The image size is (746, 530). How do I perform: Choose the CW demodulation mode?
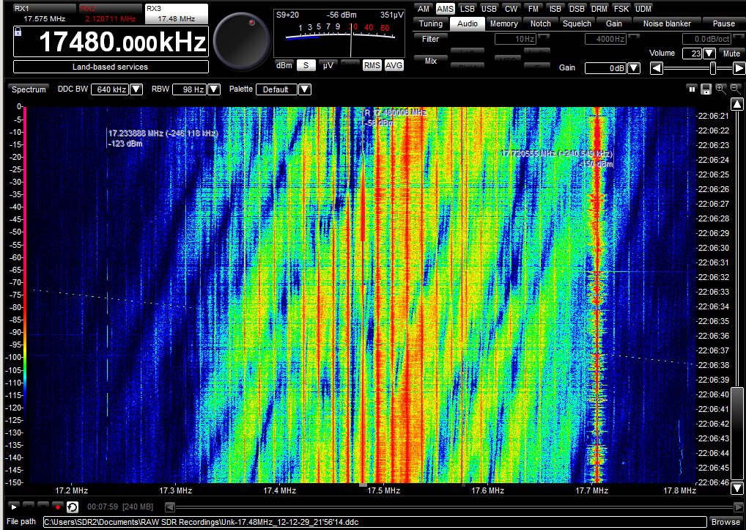(x=511, y=9)
